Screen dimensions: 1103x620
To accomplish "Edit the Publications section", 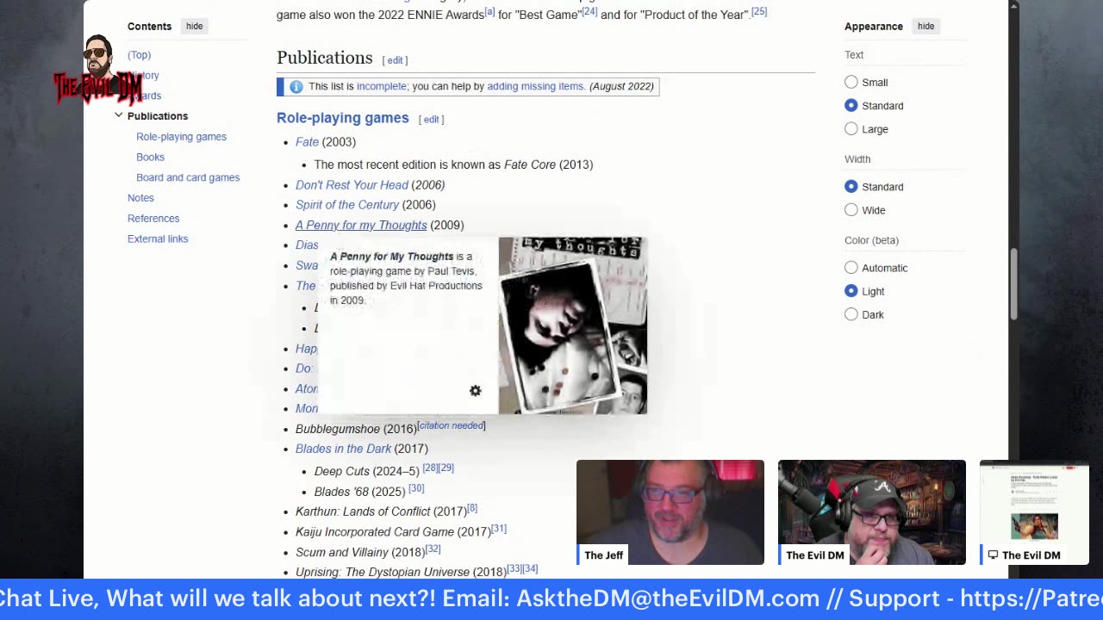I will (395, 60).
